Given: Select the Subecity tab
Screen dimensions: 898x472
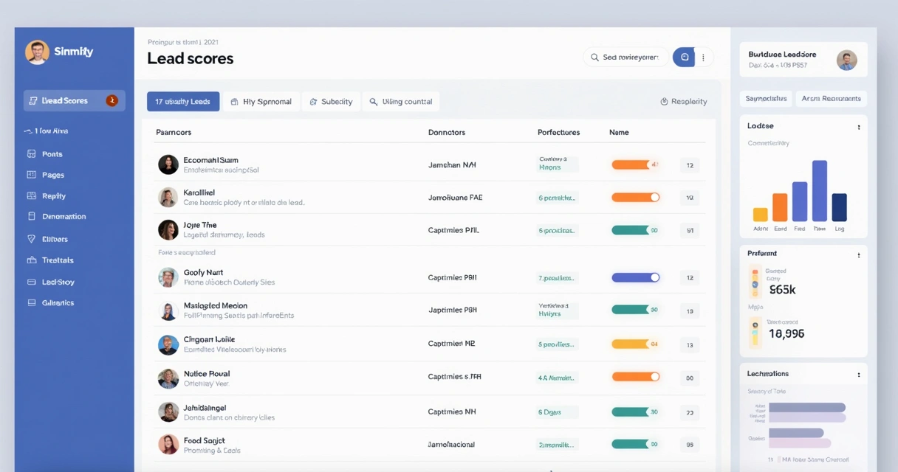Looking at the screenshot, I should pyautogui.click(x=331, y=102).
